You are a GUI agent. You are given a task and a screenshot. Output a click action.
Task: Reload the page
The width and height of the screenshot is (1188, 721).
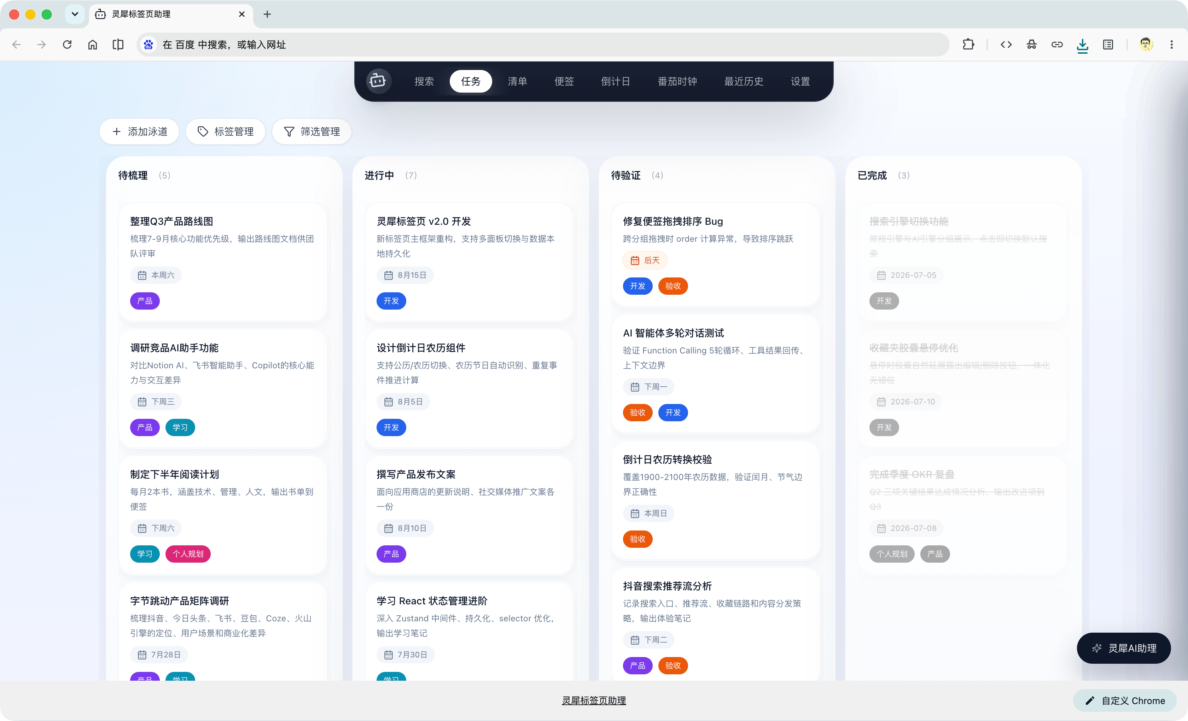coord(67,45)
